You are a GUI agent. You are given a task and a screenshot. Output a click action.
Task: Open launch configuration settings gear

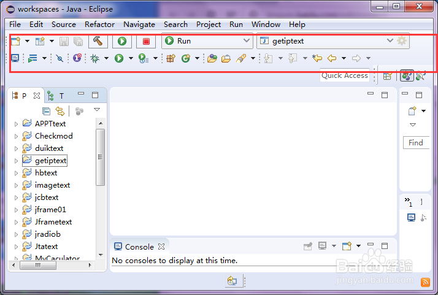pyautogui.click(x=402, y=41)
